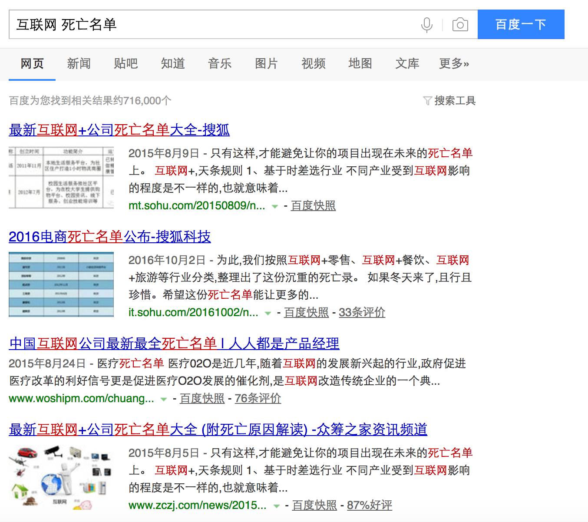This screenshot has height=522, width=588.
Task: Click the 2015年8月9日 result date
Action: [164, 153]
